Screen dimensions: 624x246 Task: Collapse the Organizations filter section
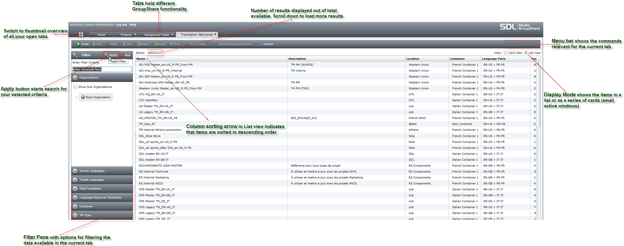(x=102, y=77)
